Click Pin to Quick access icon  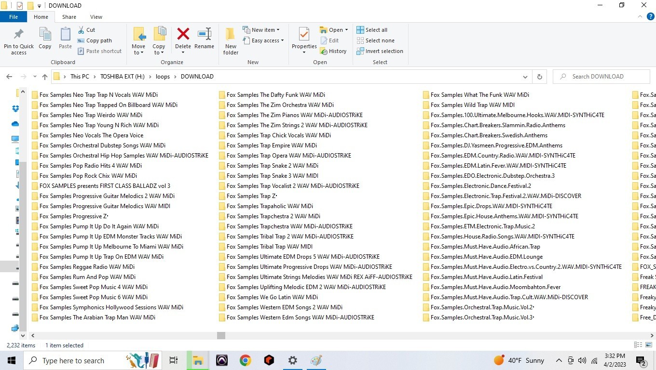pos(19,35)
